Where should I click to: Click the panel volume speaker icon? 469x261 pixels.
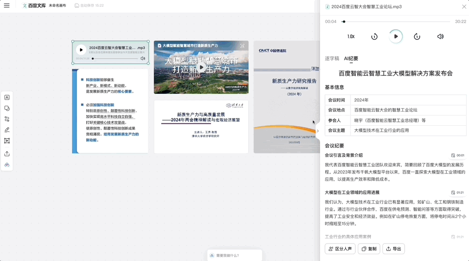click(x=440, y=36)
